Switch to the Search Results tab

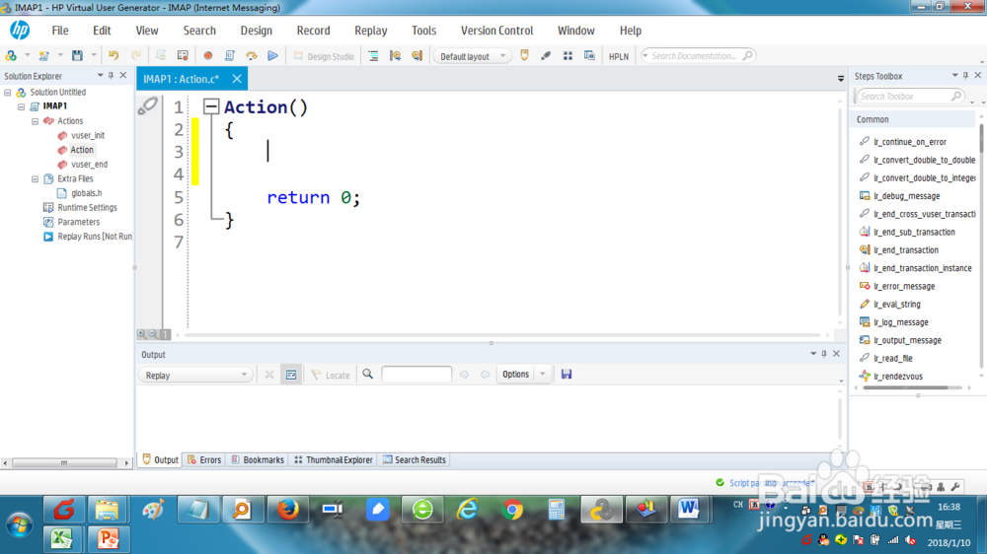pos(415,460)
